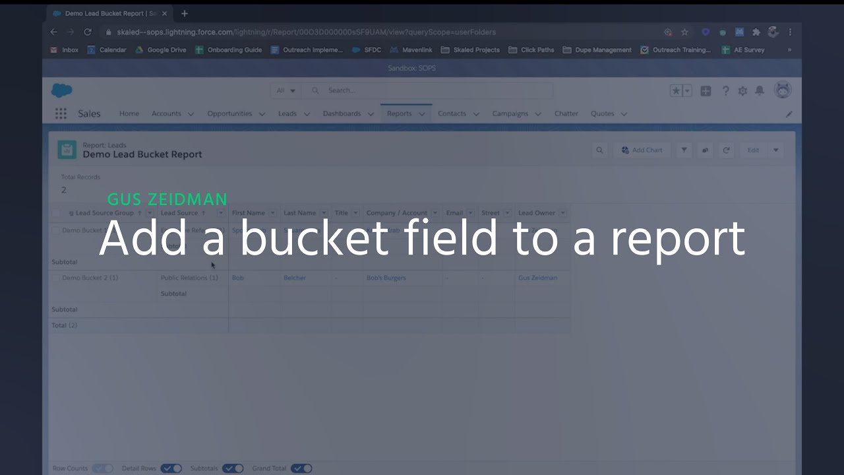Open the Salesforce App Launcher grid

tap(61, 113)
